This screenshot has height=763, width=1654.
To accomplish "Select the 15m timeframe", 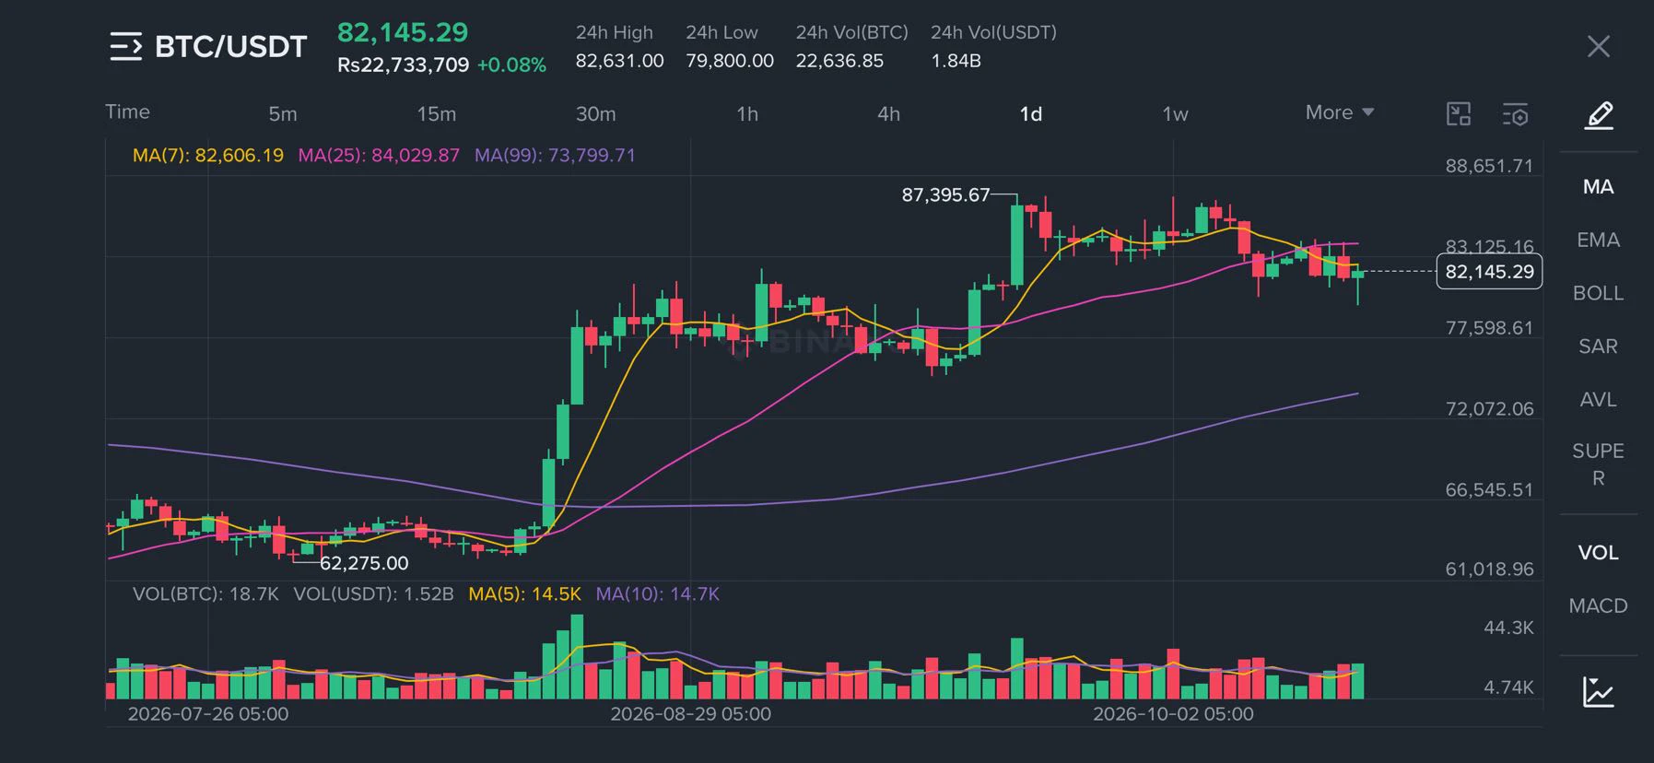I will point(436,114).
